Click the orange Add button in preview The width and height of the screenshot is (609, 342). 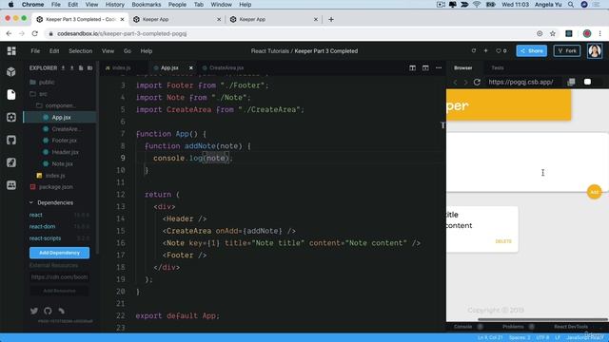[x=594, y=192]
